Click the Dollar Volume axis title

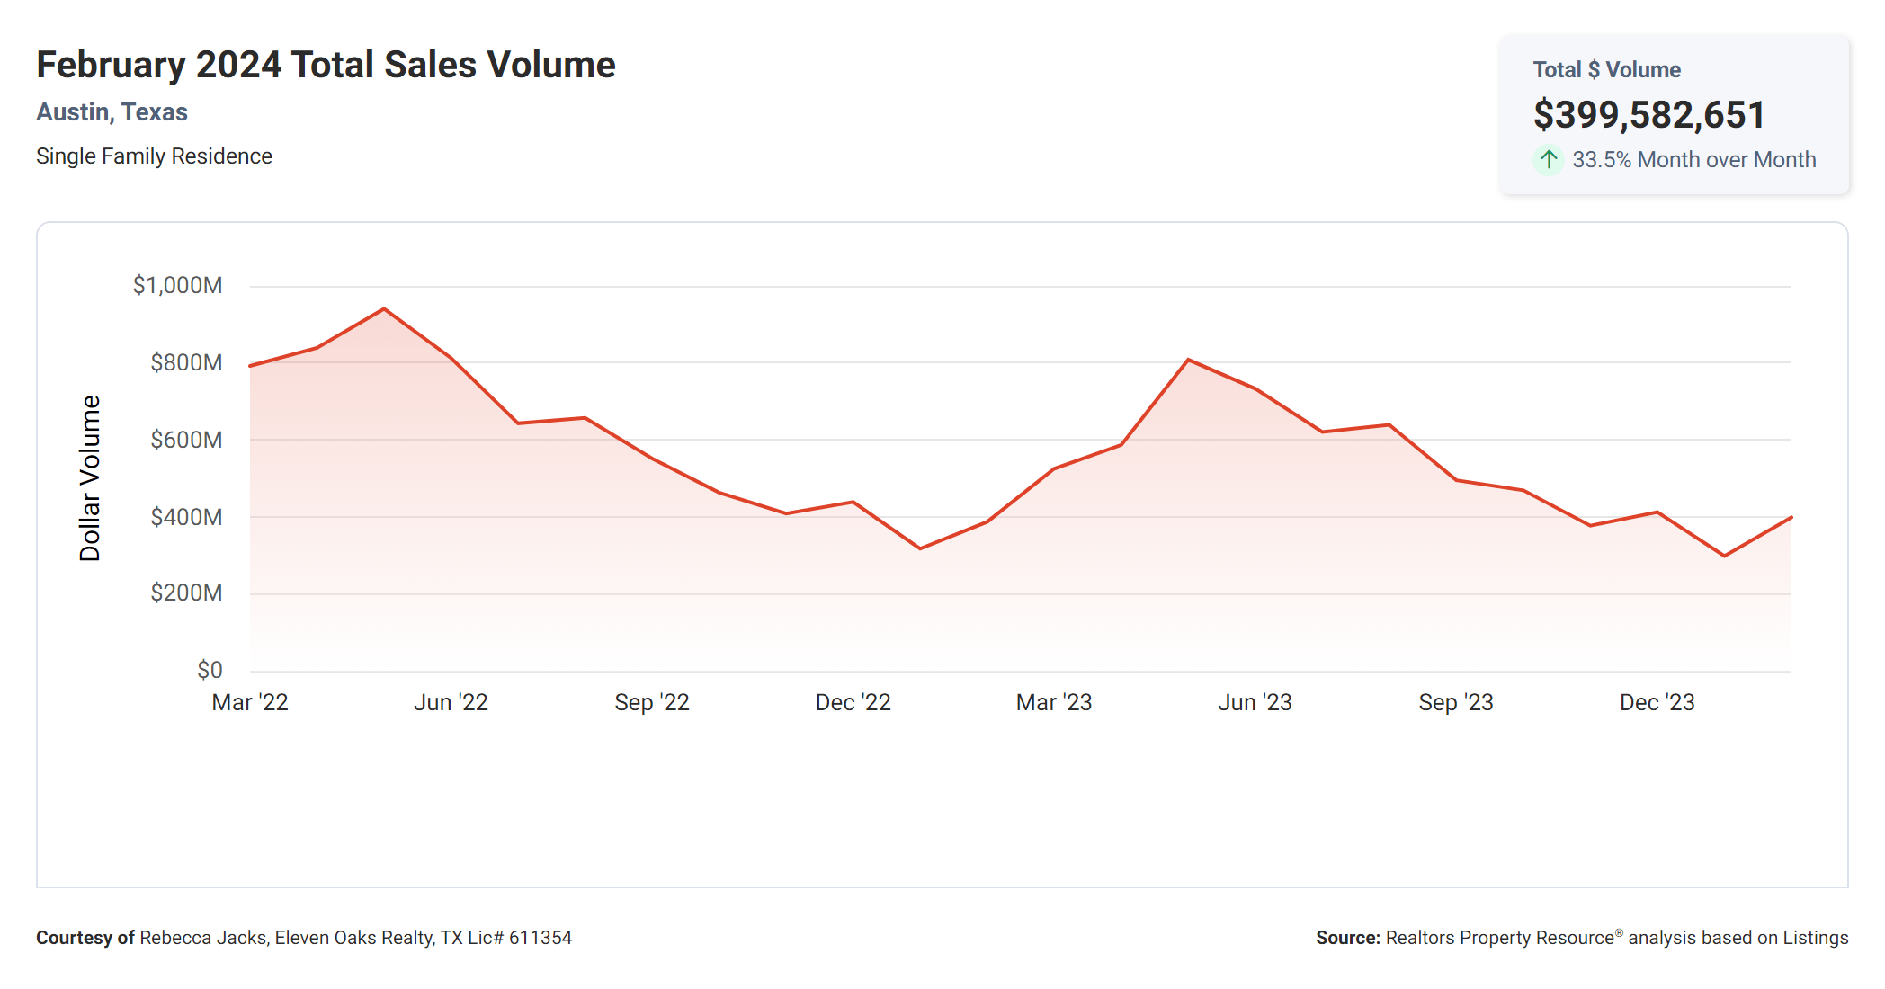coord(90,478)
